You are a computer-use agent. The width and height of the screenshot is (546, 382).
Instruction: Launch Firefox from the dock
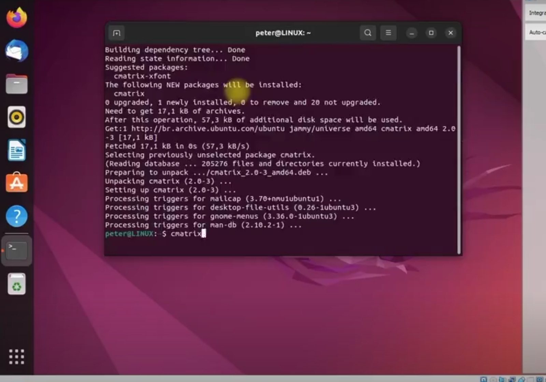[16, 18]
